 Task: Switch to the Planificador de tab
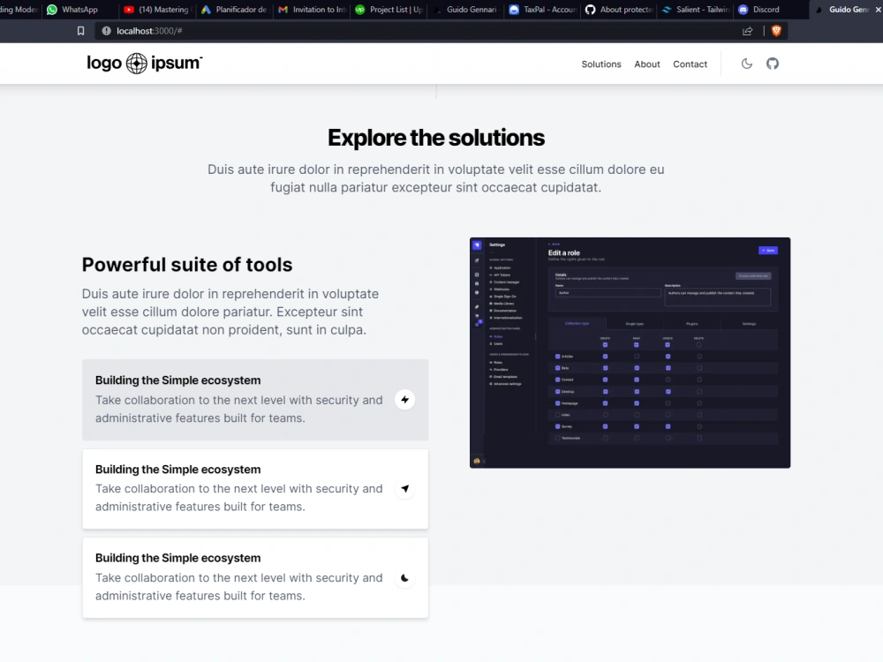point(235,10)
